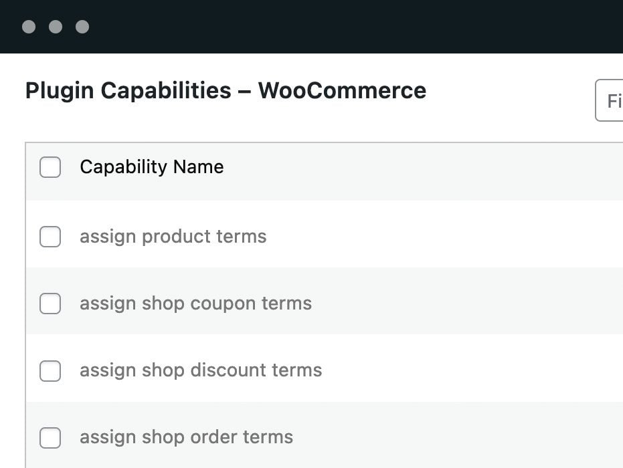Click the 'Plugin Capabilities' portion of the heading
This screenshot has width=623, height=468.
pyautogui.click(x=128, y=91)
